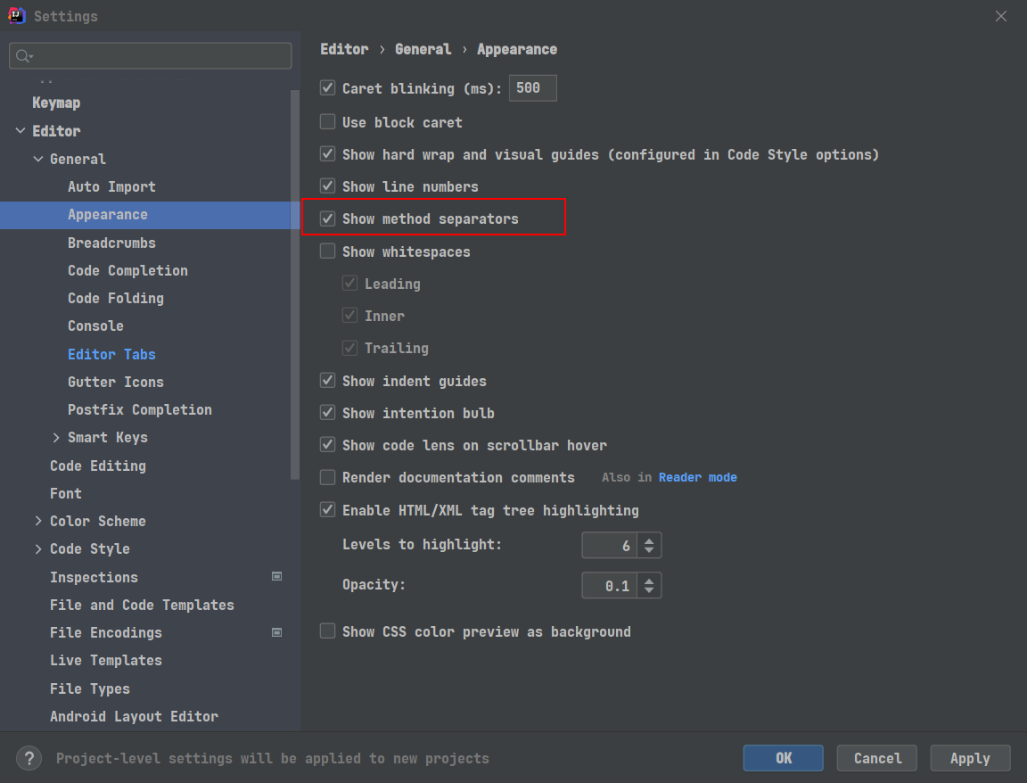Toggle Show indent guides
Image resolution: width=1027 pixels, height=783 pixels.
pyautogui.click(x=327, y=380)
